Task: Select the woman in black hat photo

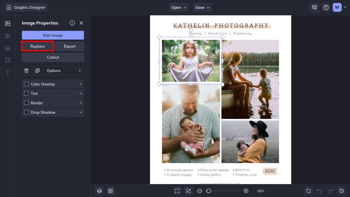Action: coord(250,142)
